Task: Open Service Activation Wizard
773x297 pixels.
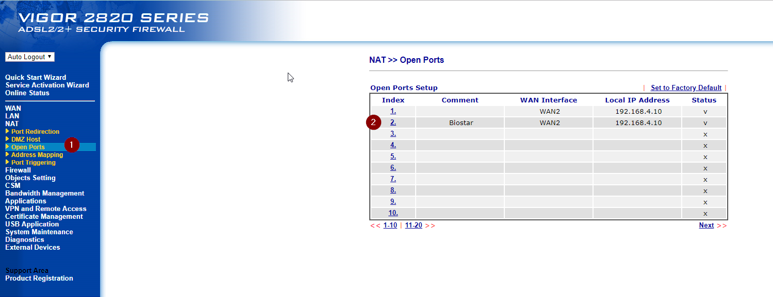Action: (x=47, y=85)
